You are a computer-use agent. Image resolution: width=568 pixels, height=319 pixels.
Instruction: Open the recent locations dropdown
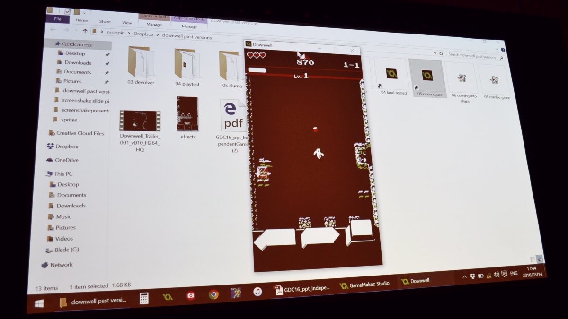(x=76, y=31)
